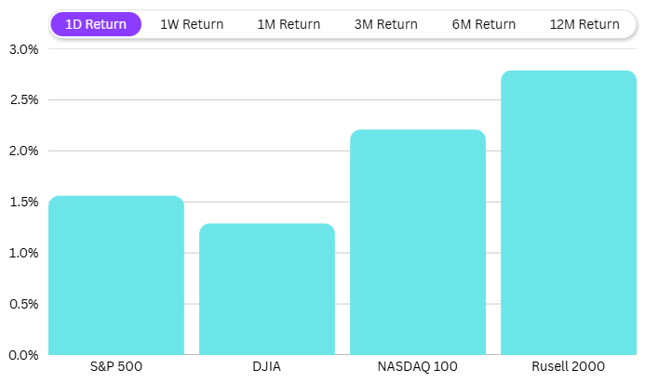The width and height of the screenshot is (645, 382).
Task: Click the Rusell 2000 axis label
Action: coord(568,367)
